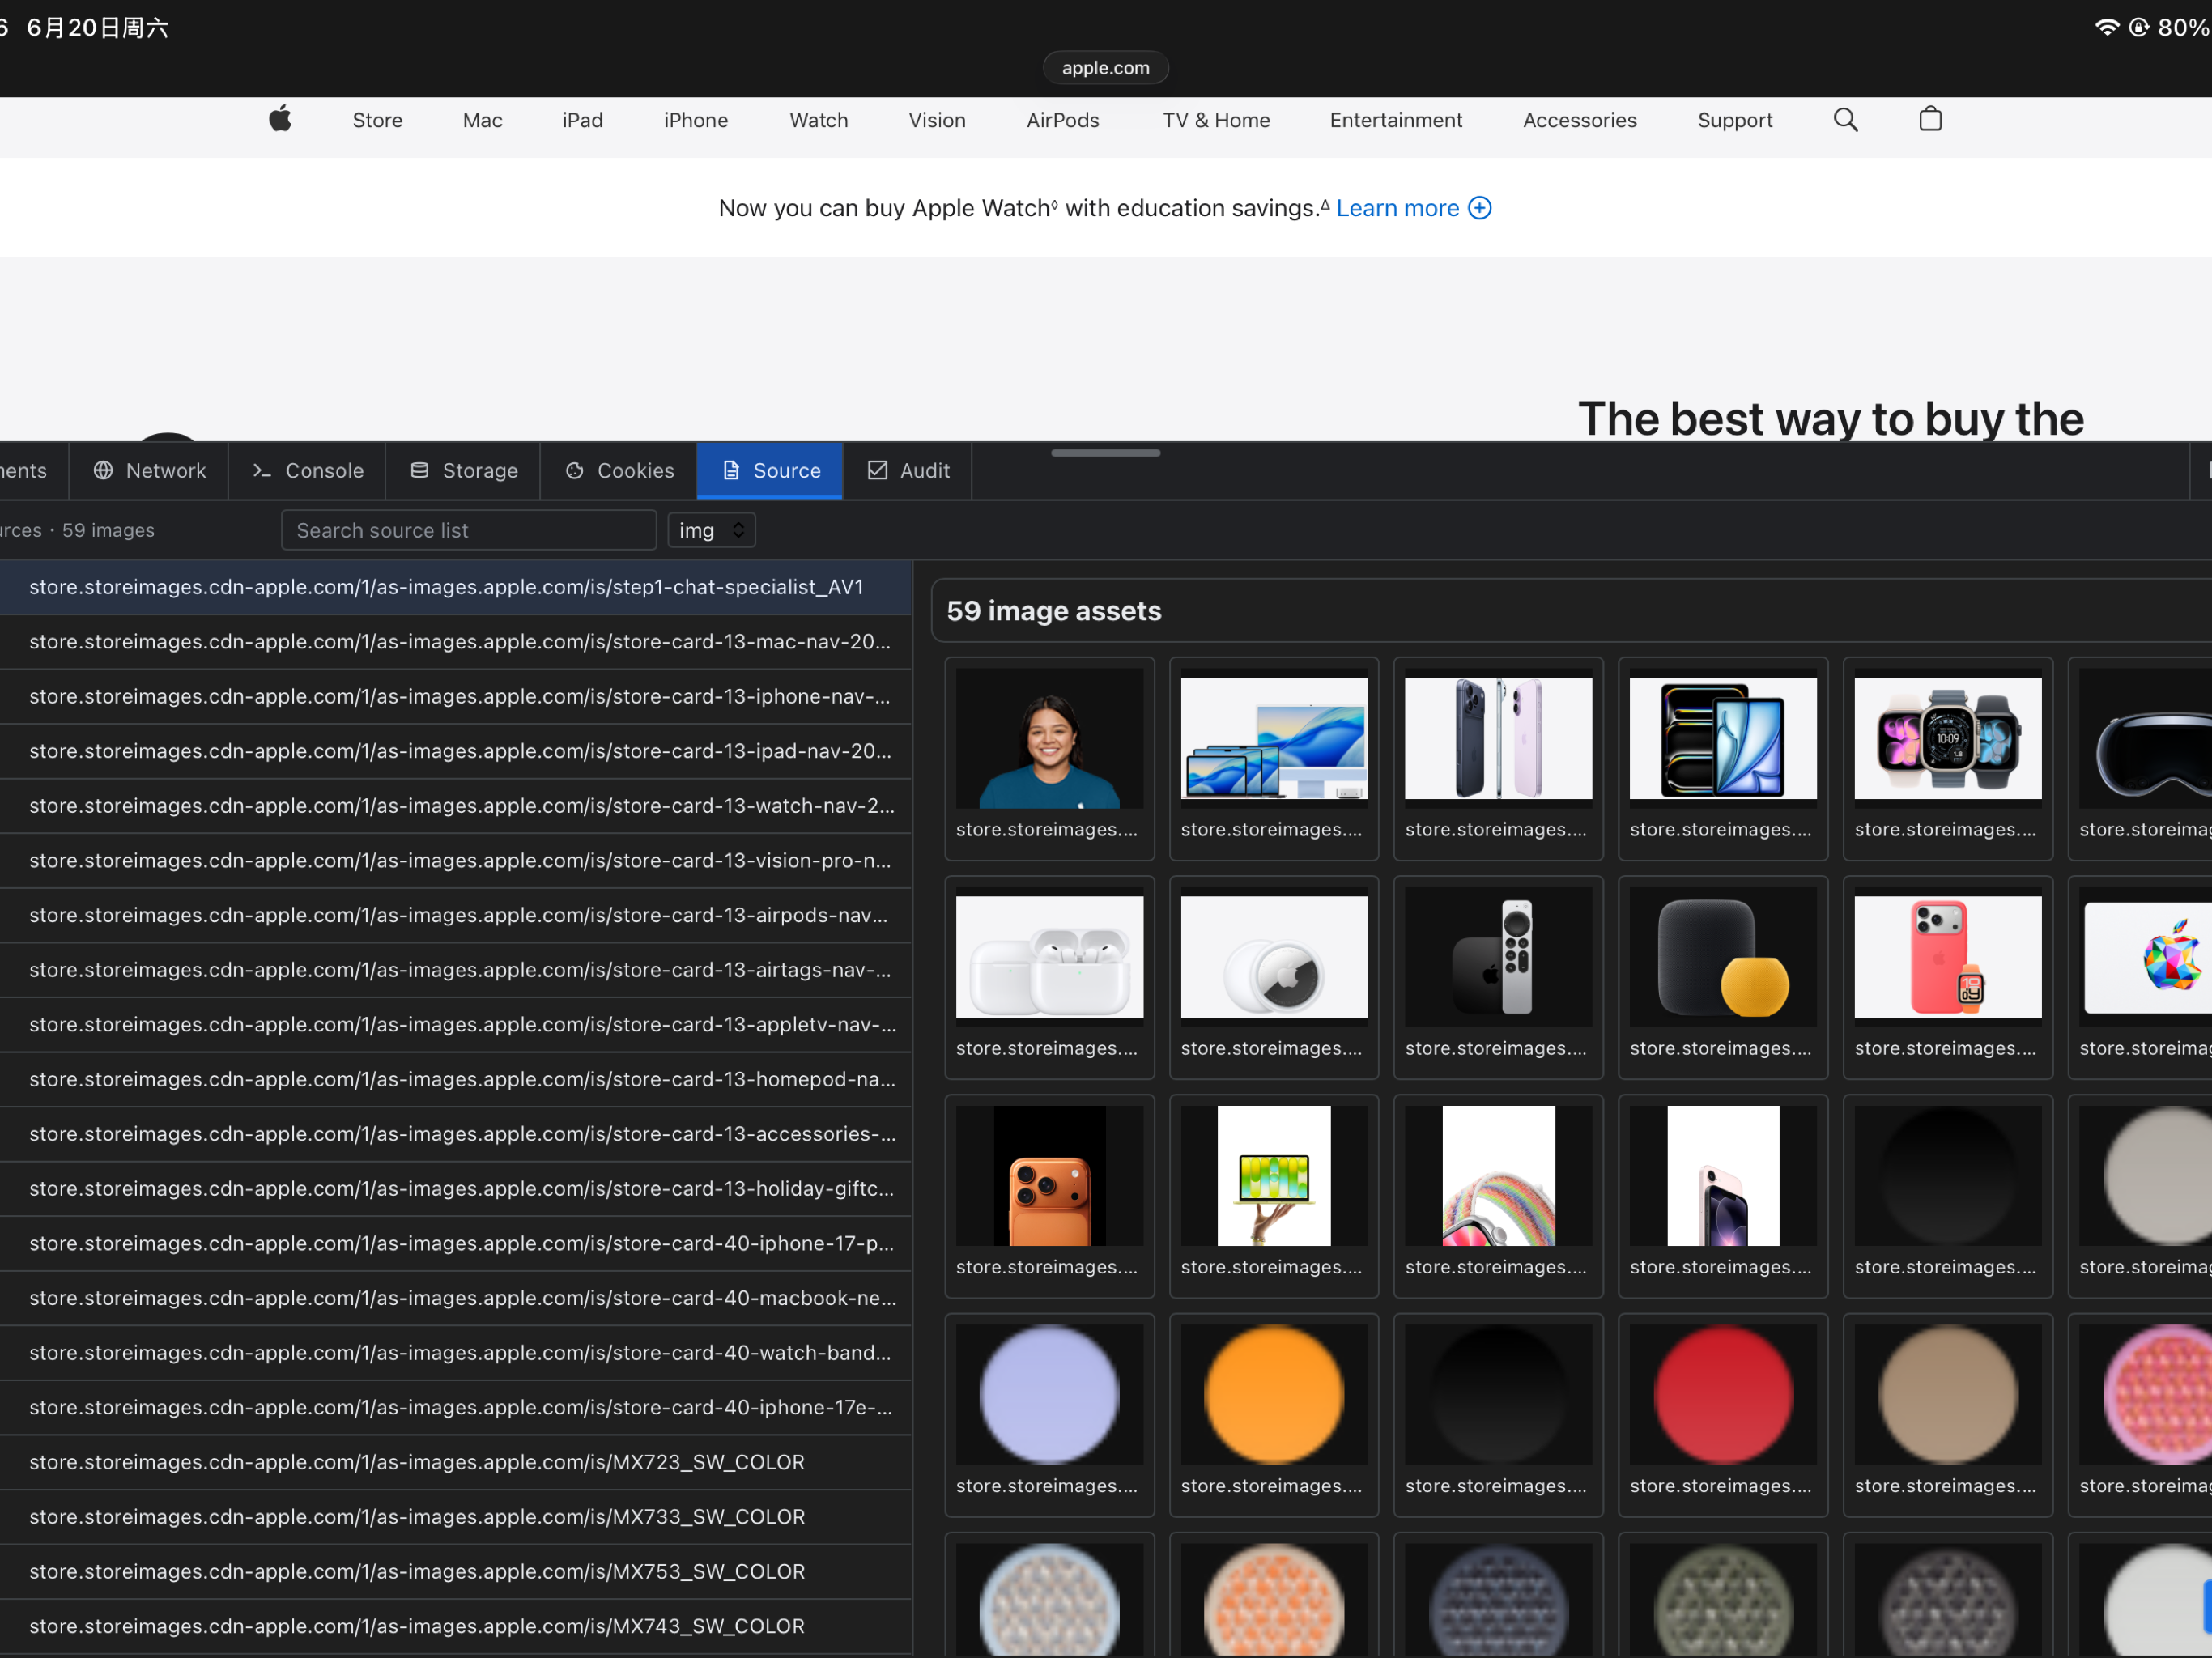The height and width of the screenshot is (1658, 2212).
Task: Select the MX743_SW_COLOR source row
Action: click(x=456, y=1627)
